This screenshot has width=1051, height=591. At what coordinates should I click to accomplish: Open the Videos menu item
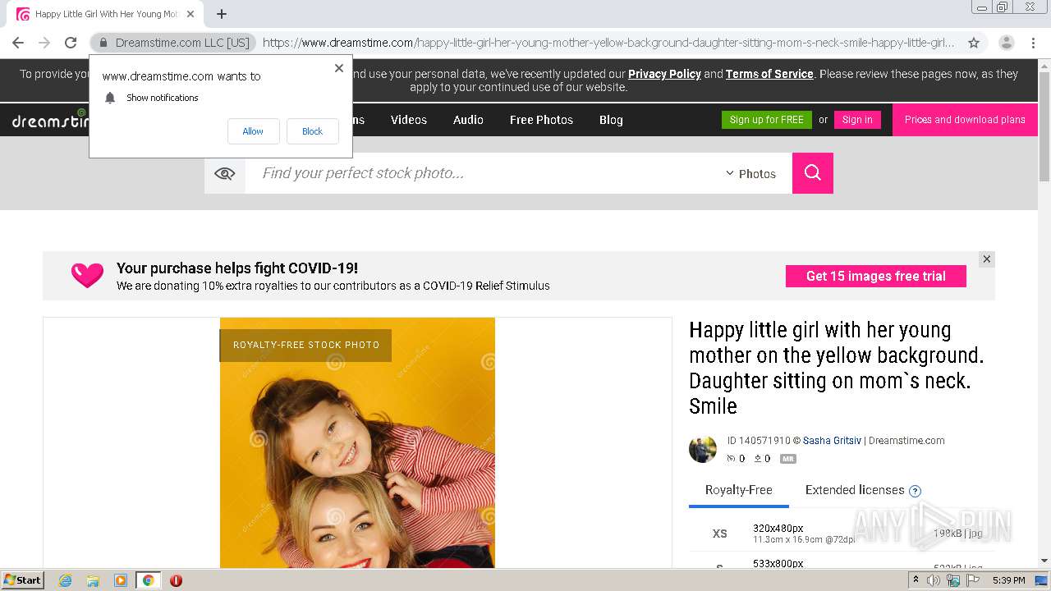[409, 120]
